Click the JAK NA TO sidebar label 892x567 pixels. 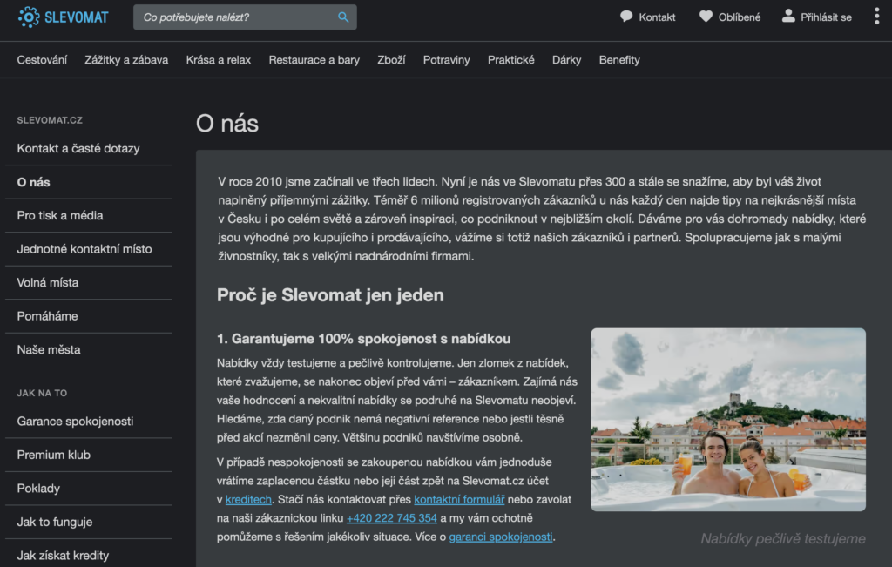click(42, 393)
